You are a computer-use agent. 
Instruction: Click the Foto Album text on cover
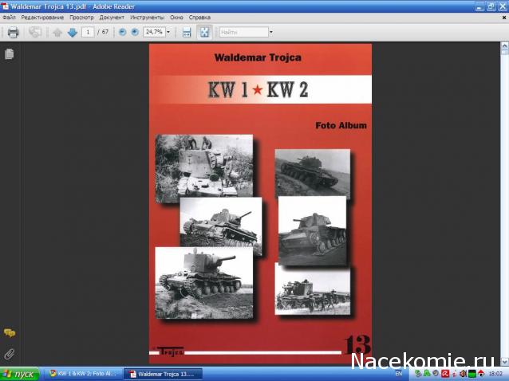point(341,125)
